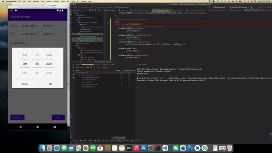Click the Run button in Android Studio toolbar

pos(252,7)
